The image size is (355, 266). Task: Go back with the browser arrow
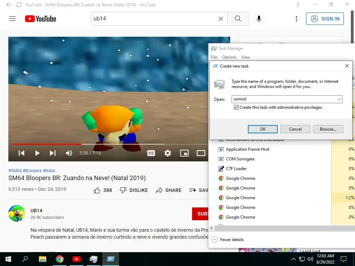pos(9,5)
